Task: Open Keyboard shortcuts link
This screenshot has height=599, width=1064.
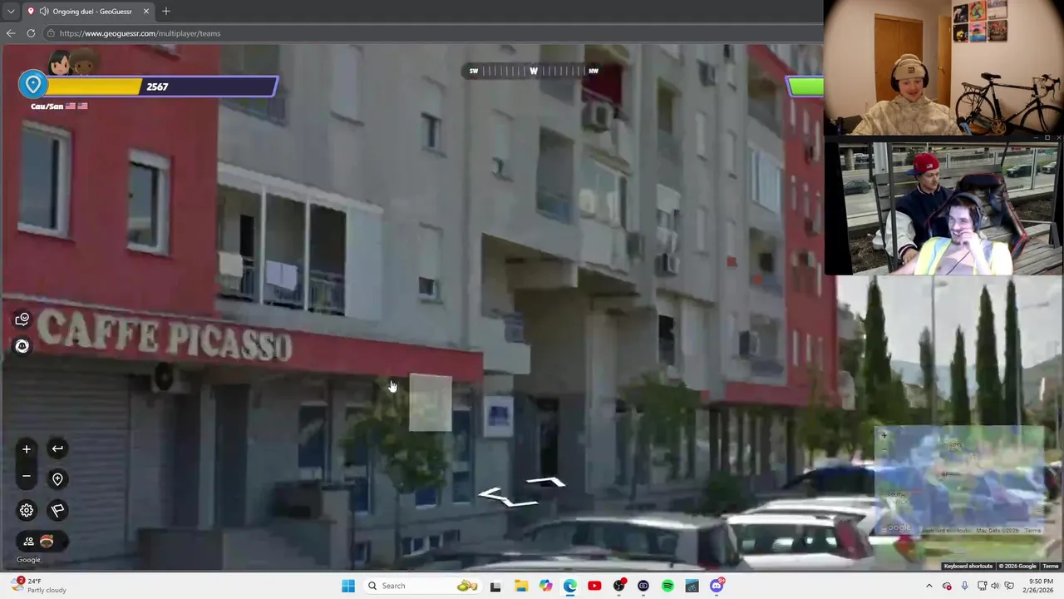Action: (968, 567)
